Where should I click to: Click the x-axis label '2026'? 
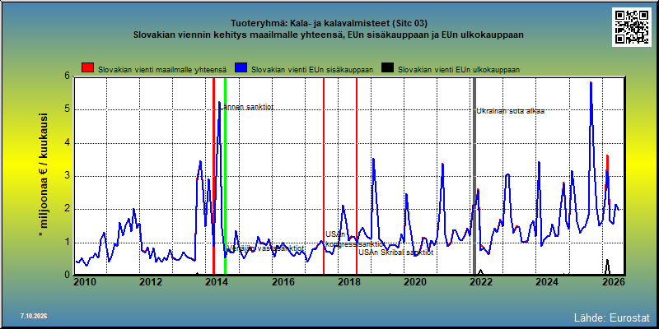(612, 282)
